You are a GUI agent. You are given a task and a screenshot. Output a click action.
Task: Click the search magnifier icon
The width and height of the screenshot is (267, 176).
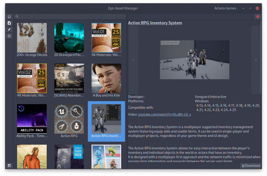17,17
